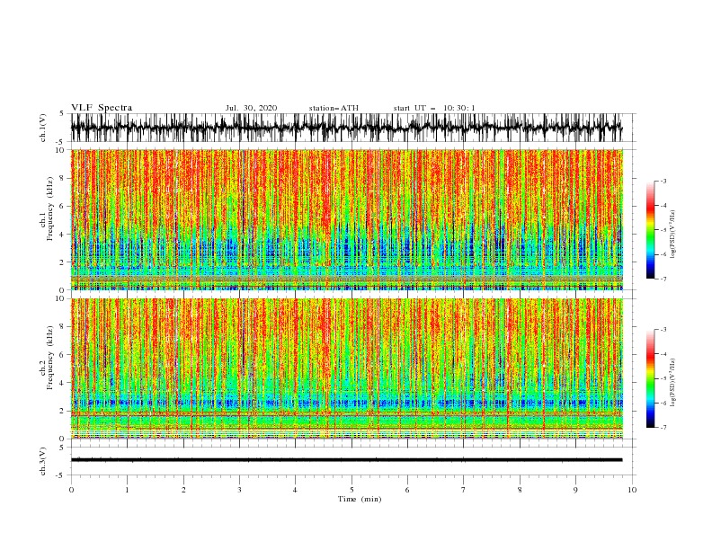Click the time axis tick label '6'
The image size is (712, 550).
tap(407, 490)
